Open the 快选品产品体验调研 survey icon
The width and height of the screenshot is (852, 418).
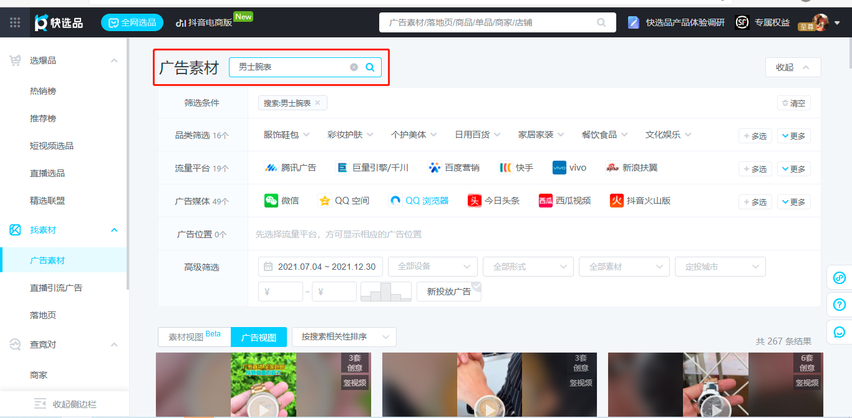click(634, 22)
